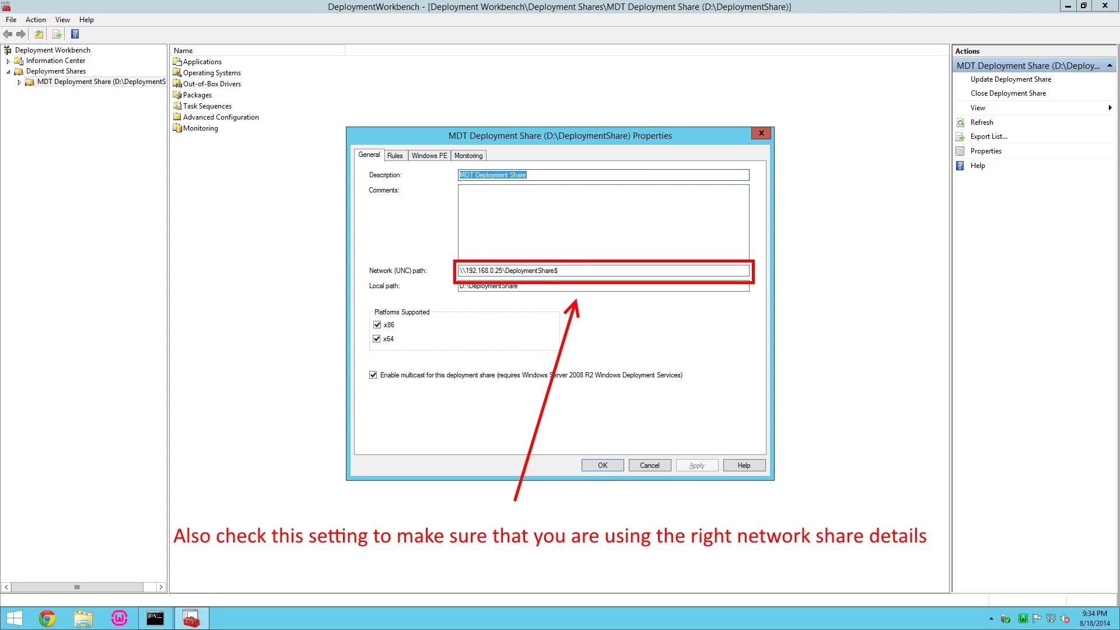This screenshot has height=630, width=1120.
Task: Expand the Information Center tree node
Action: coord(8,61)
